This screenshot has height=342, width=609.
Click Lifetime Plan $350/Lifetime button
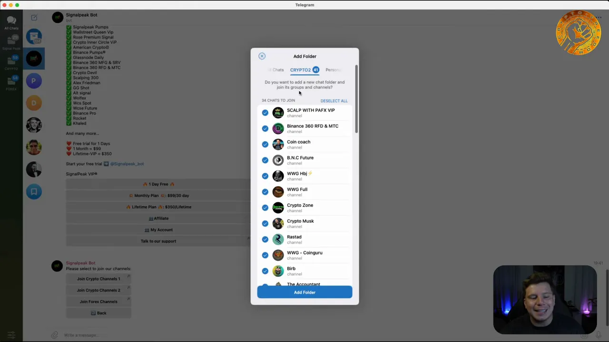pos(158,207)
